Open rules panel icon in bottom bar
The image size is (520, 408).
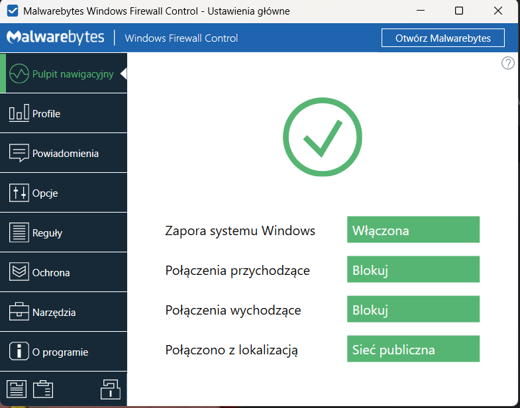[x=16, y=389]
